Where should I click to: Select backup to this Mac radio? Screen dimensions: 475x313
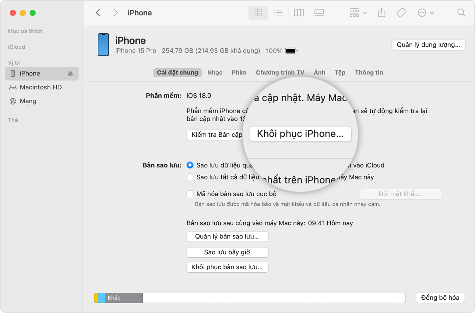point(190,177)
